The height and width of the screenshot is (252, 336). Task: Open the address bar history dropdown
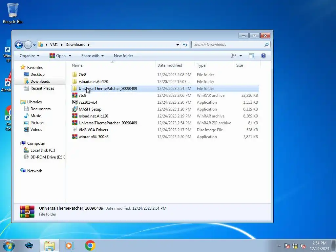(x=178, y=45)
